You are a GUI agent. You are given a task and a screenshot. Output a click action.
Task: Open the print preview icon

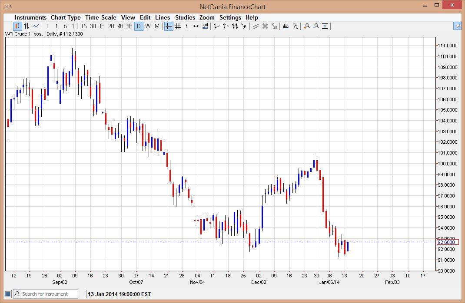(x=295, y=26)
